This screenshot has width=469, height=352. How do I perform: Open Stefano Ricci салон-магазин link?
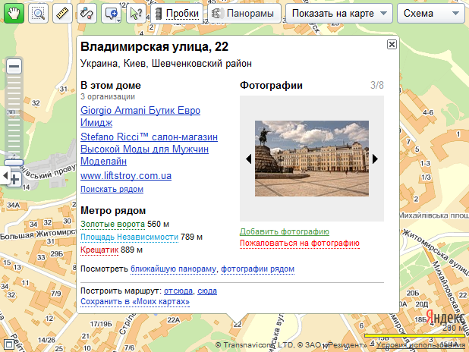149,149
